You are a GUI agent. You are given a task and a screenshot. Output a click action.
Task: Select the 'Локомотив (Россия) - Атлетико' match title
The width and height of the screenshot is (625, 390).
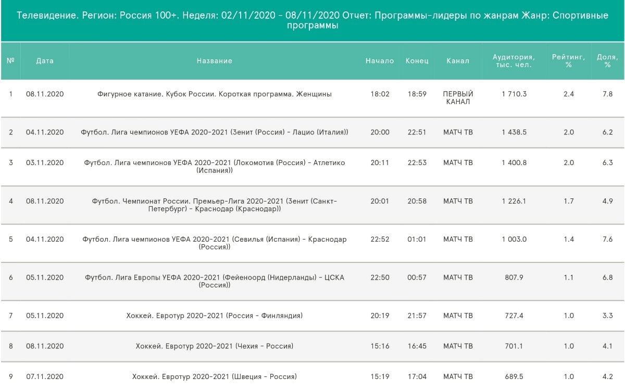tap(215, 167)
